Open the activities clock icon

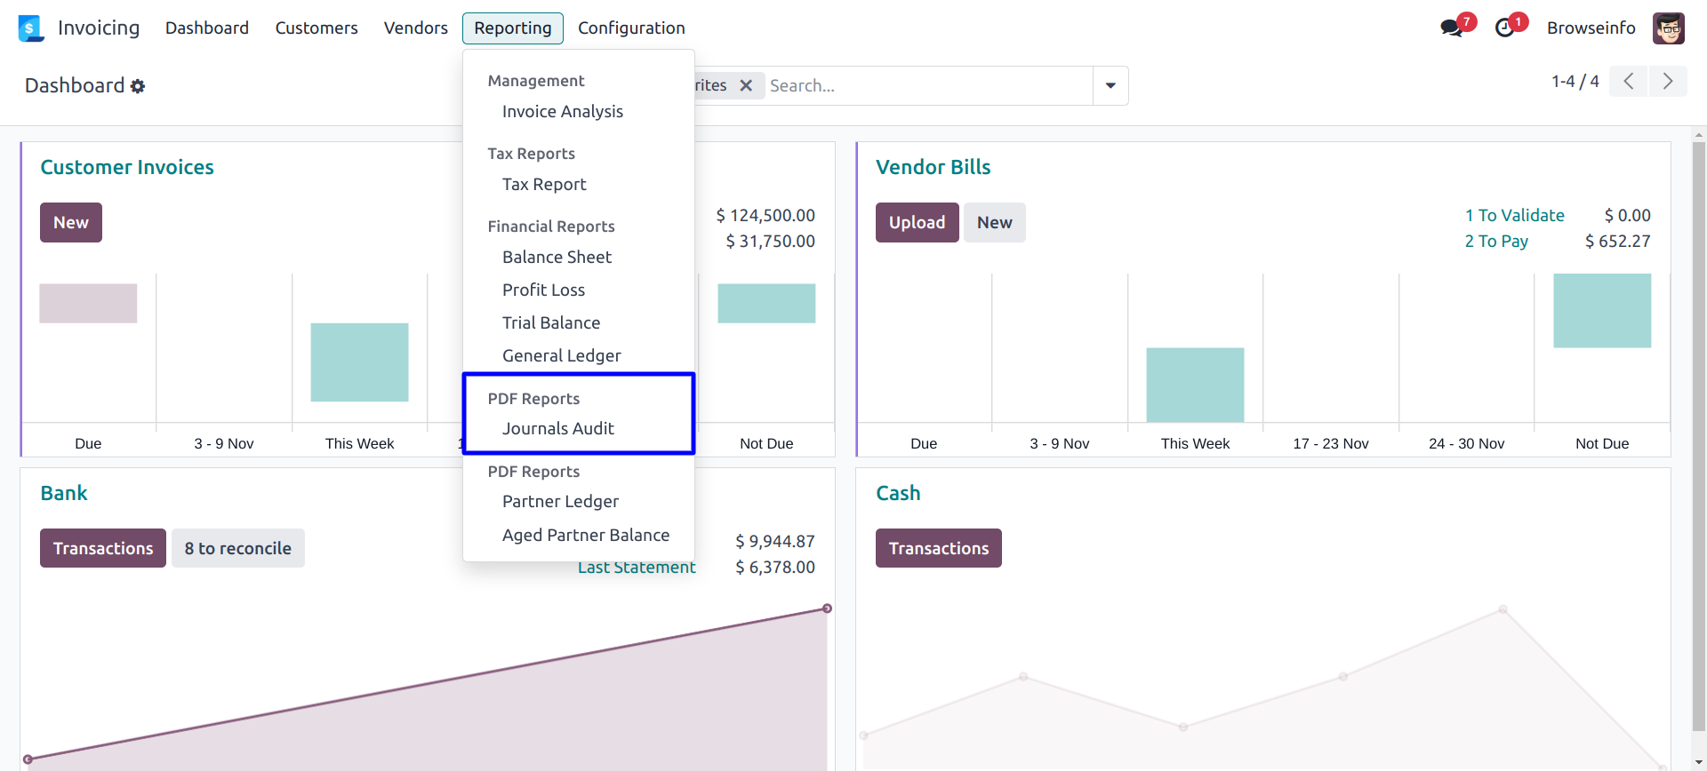pyautogui.click(x=1504, y=28)
